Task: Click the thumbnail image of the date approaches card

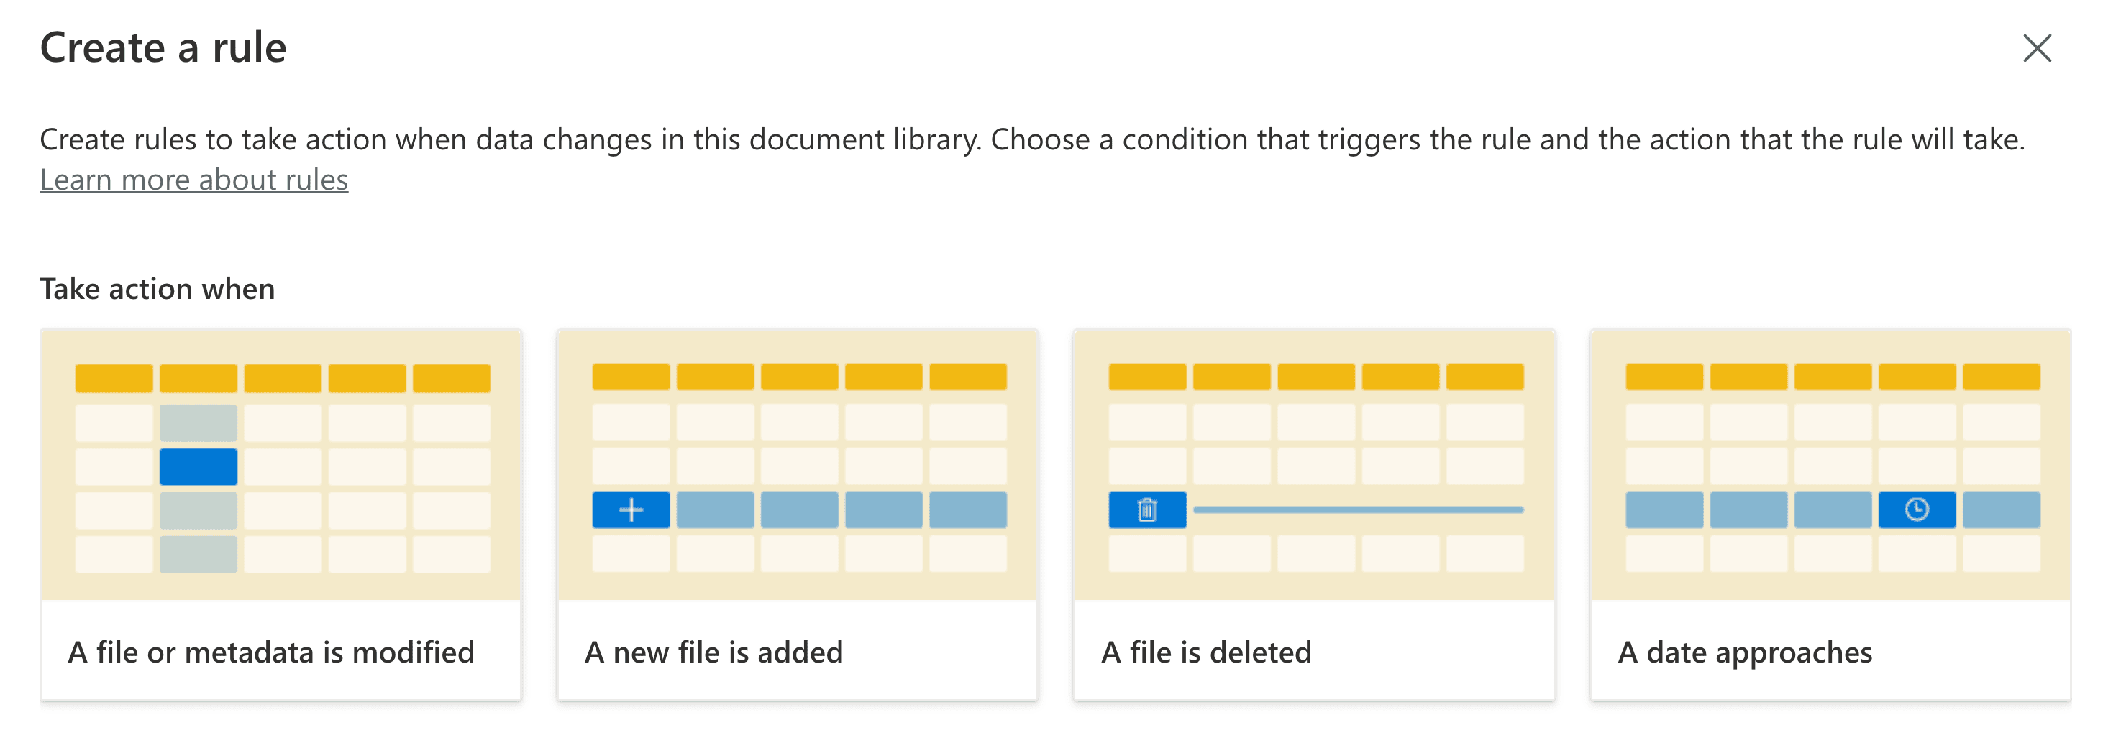Action: tap(1829, 465)
